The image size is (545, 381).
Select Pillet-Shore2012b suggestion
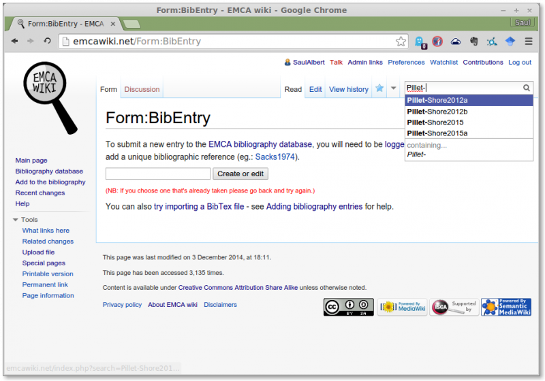click(469, 112)
